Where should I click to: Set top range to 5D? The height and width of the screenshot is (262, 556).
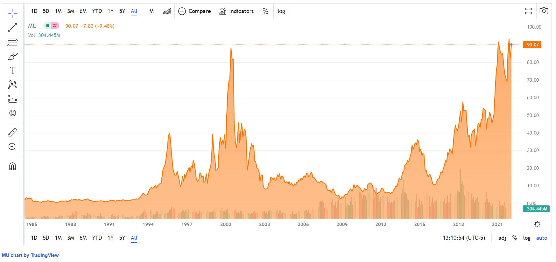coord(46,11)
